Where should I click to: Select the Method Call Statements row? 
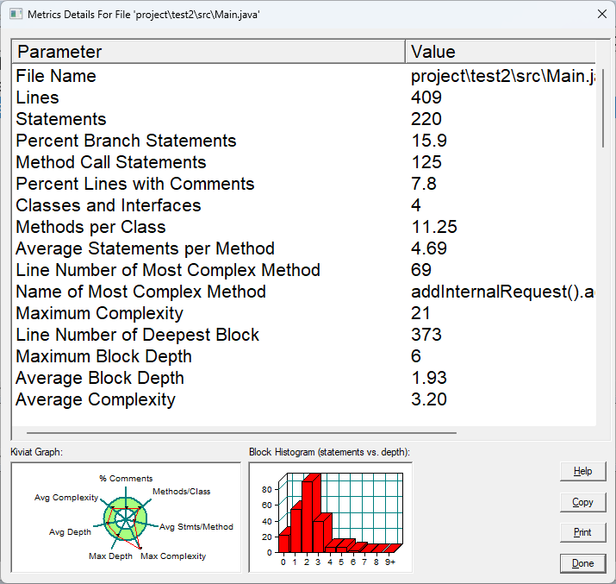pyautogui.click(x=304, y=162)
